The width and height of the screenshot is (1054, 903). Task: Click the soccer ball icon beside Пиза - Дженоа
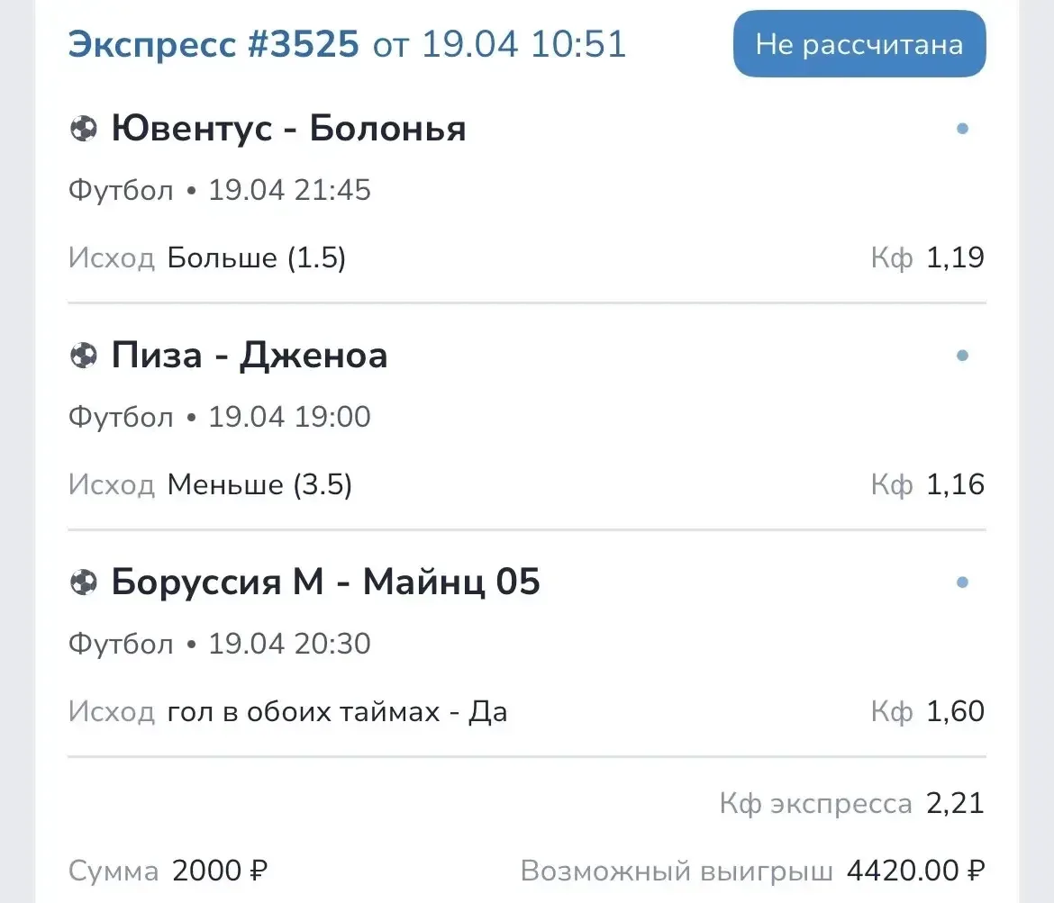(x=83, y=357)
